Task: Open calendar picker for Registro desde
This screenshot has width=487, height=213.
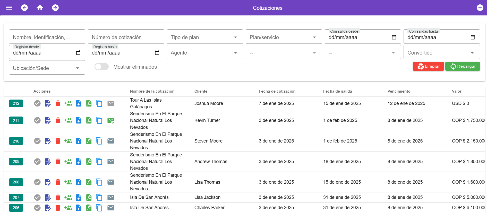Action: click(x=78, y=53)
